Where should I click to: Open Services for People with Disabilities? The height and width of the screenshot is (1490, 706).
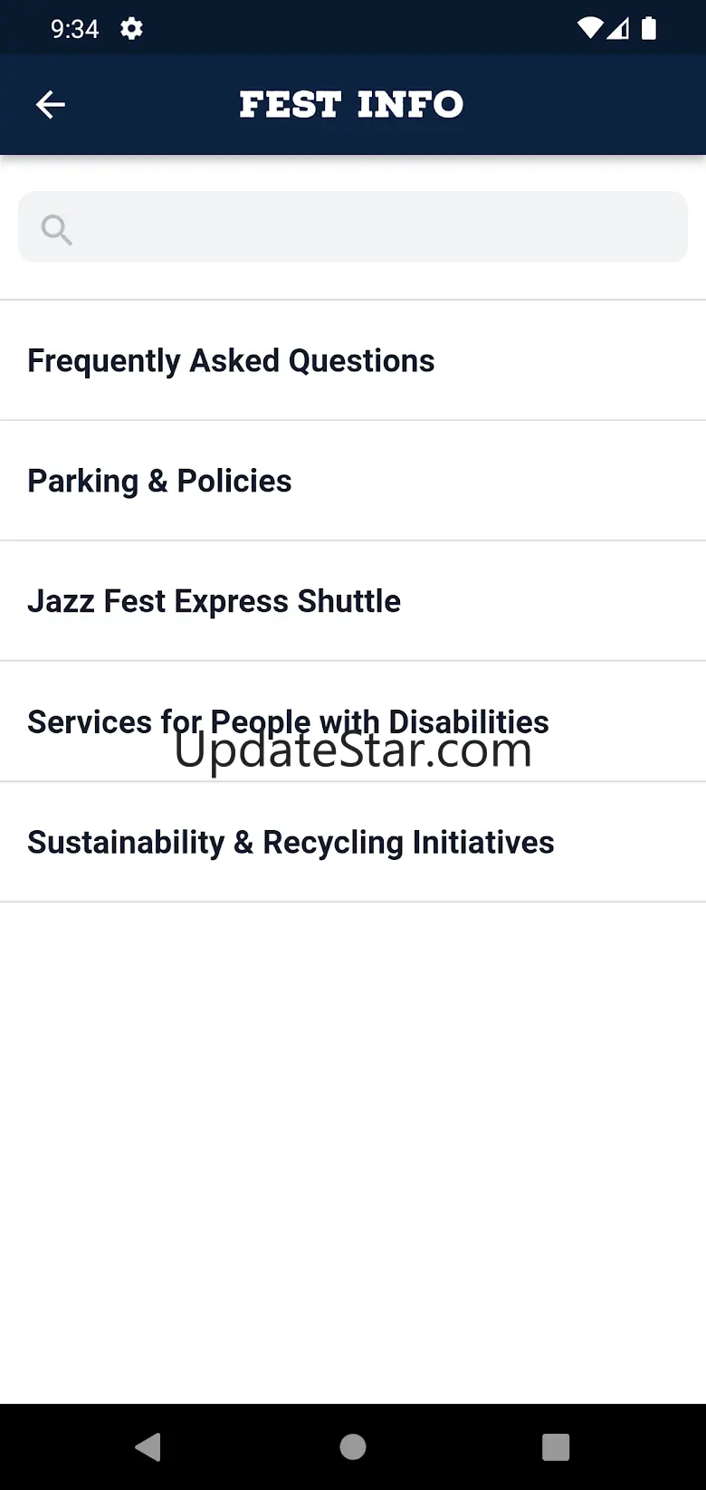[353, 721]
